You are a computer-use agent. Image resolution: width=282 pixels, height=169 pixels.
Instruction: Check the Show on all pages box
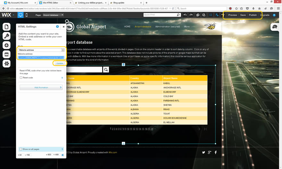click(21, 149)
